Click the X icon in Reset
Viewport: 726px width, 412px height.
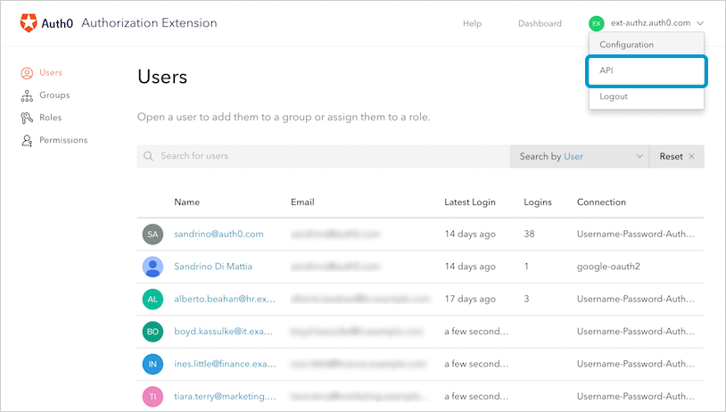[x=691, y=156]
